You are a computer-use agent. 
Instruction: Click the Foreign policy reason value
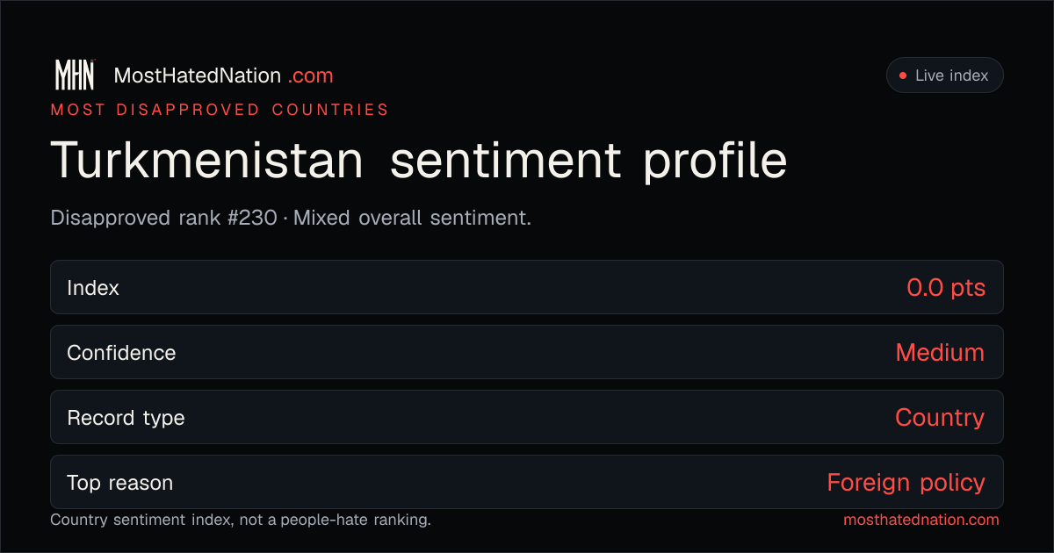(906, 483)
